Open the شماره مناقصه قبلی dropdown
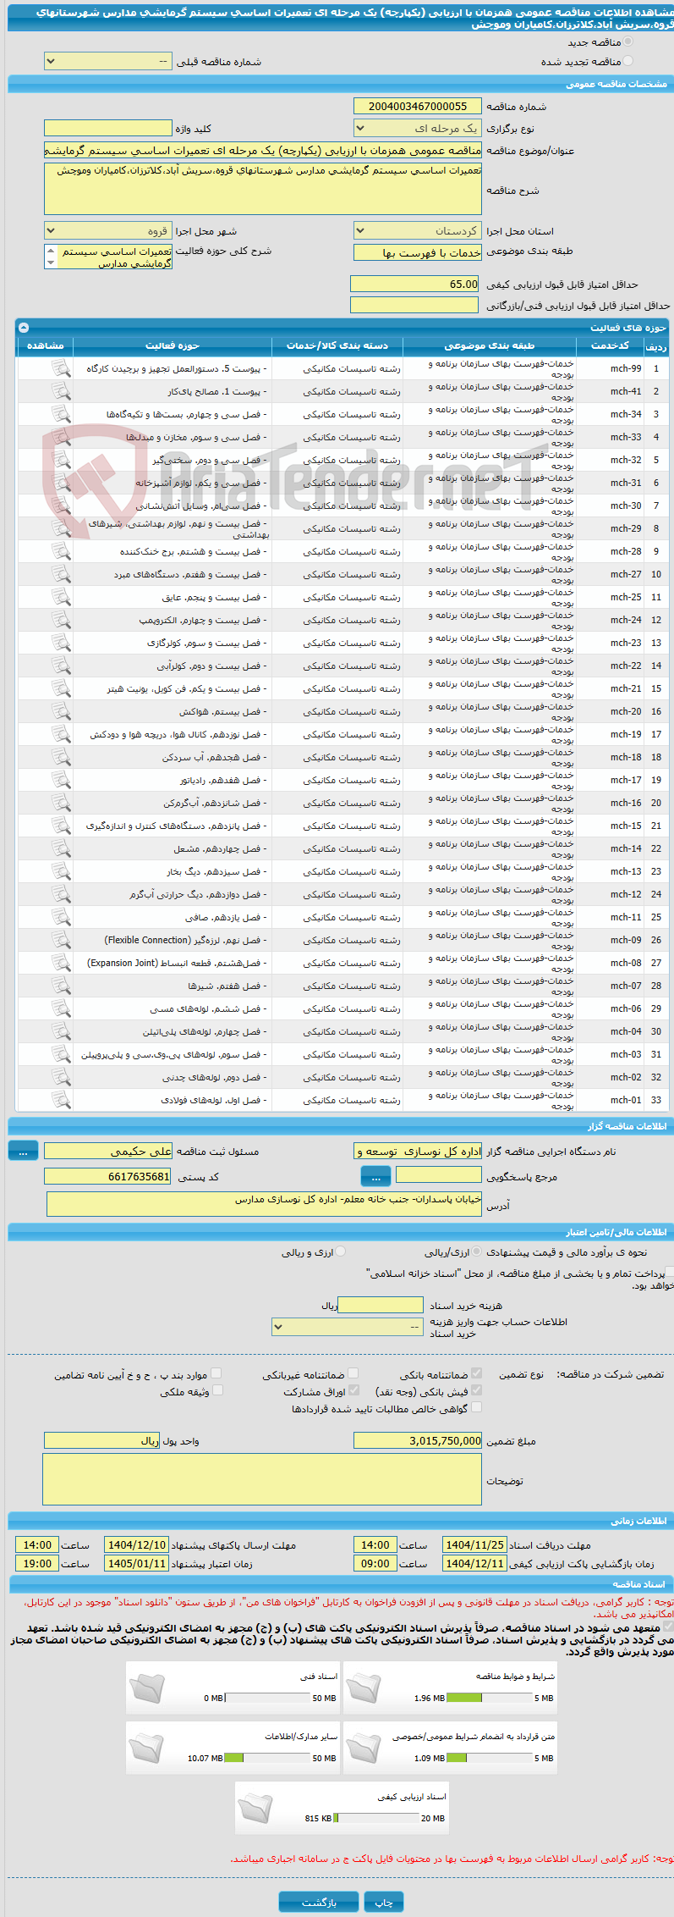674x1917 pixels. (x=108, y=62)
